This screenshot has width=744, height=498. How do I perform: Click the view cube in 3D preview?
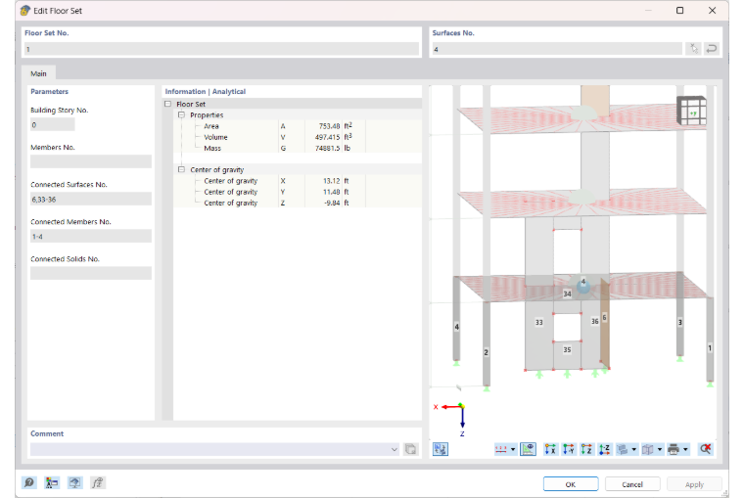click(x=691, y=111)
